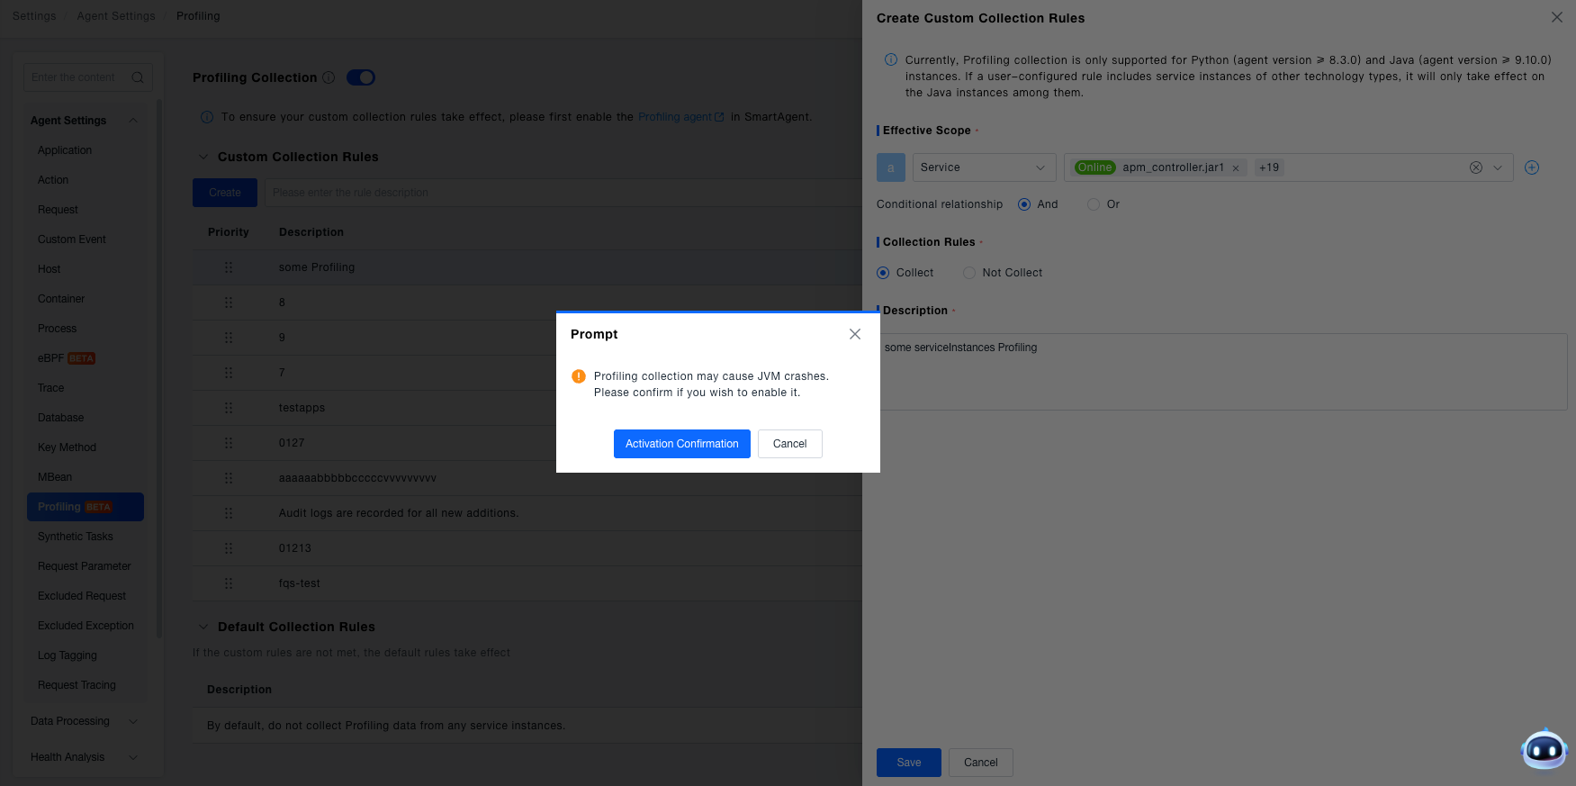Add another scope condition with plus icon

[1532, 167]
